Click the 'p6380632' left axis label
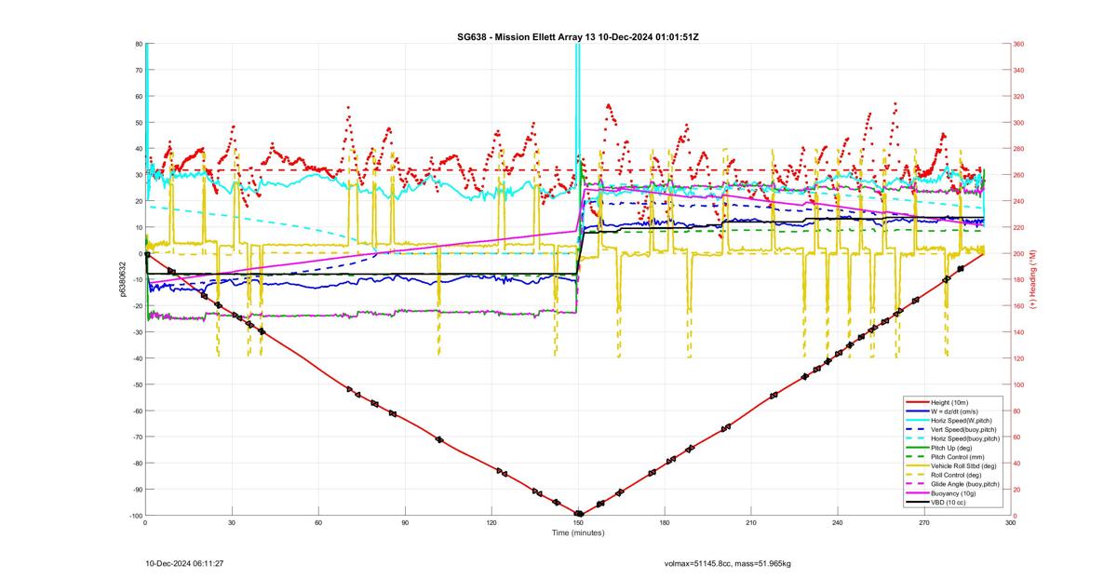 point(122,279)
